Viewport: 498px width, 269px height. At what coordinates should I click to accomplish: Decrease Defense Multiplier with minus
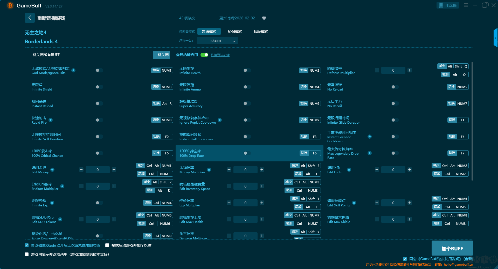tap(377, 70)
